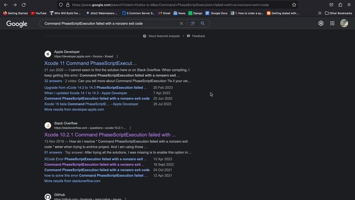
Task: Open the Apple Developer link dated 20 Jun 2020
Action: point(97,98)
